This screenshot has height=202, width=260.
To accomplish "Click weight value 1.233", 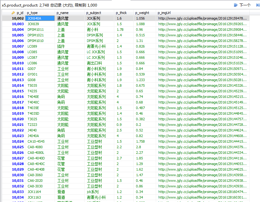I will pos(145,80).
